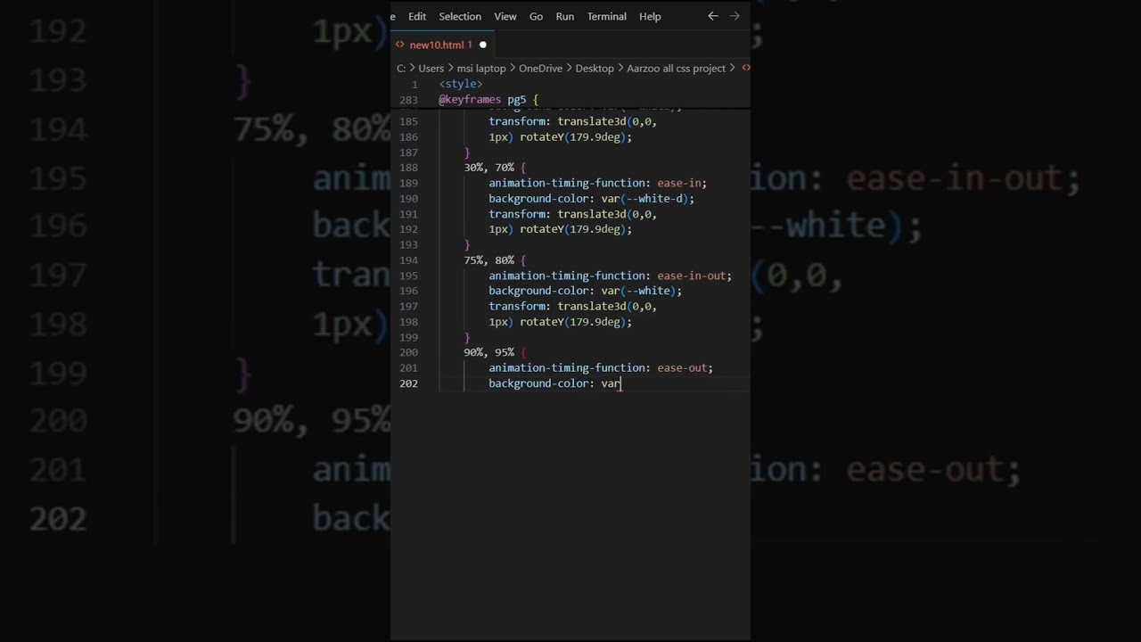This screenshot has height=642, width=1141.
Task: Click line number 200 in the gutter
Action: (x=408, y=352)
